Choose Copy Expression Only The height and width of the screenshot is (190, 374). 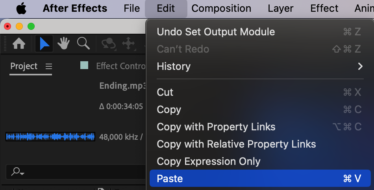coord(209,161)
